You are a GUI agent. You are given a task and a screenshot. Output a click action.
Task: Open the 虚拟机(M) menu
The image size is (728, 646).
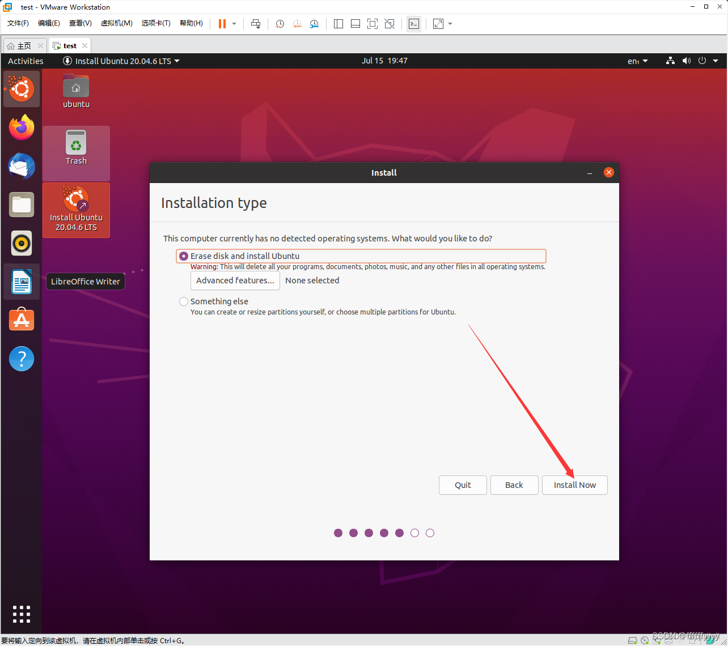(116, 23)
